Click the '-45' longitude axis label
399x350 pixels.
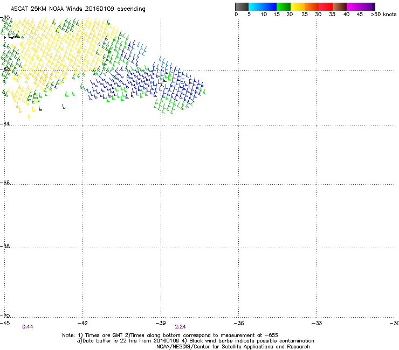(5, 323)
